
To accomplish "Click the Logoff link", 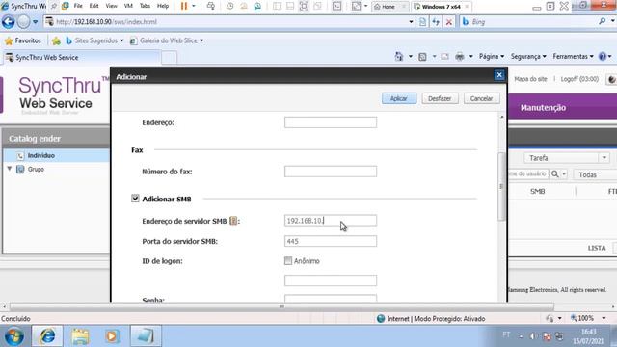I will [579, 79].
